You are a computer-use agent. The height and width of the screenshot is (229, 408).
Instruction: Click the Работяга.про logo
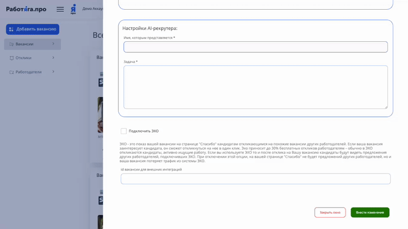(26, 9)
